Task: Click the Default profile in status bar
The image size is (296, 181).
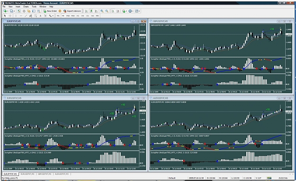Action: [x=172, y=178]
